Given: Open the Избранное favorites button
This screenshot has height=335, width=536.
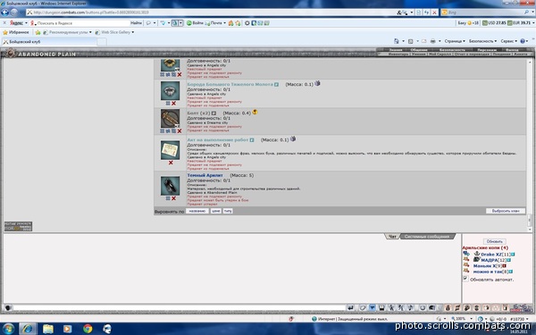Looking at the screenshot, I should (x=16, y=32).
